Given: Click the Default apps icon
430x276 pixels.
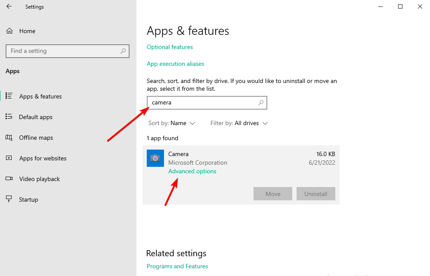Looking at the screenshot, I should point(9,117).
